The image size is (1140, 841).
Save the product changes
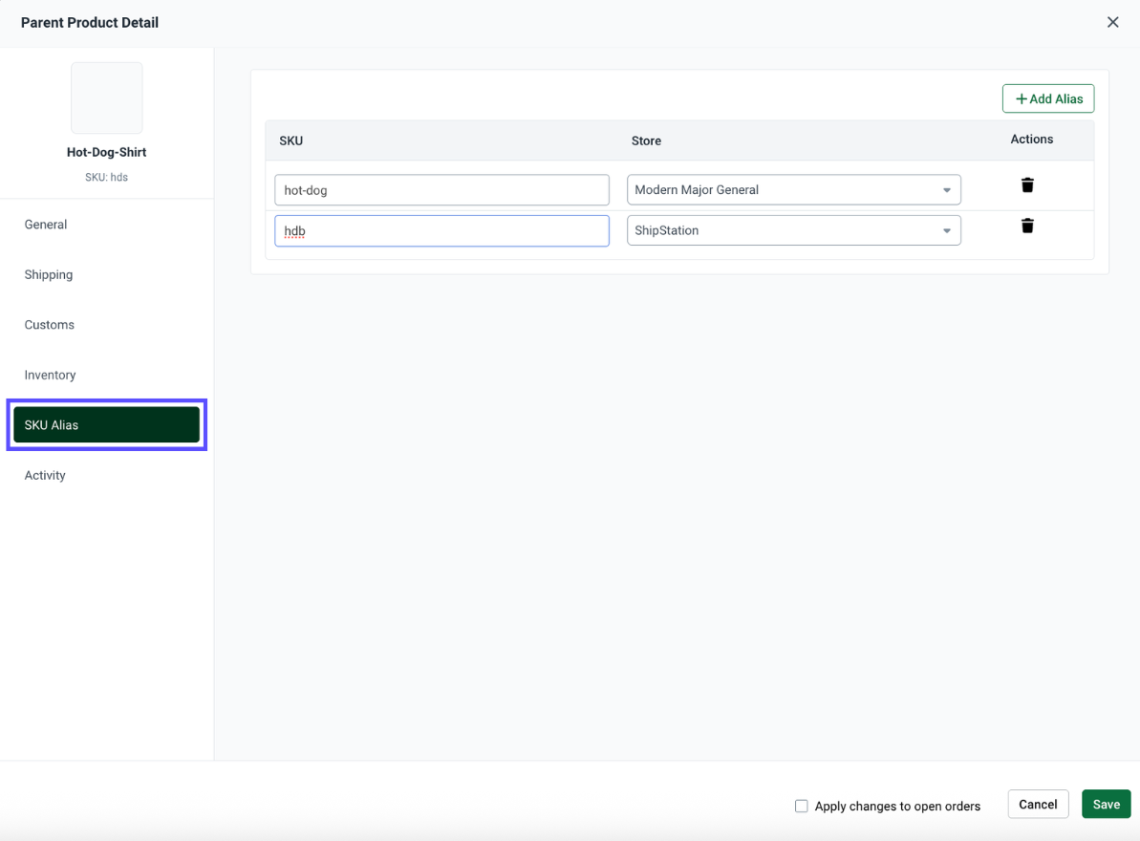click(x=1106, y=804)
